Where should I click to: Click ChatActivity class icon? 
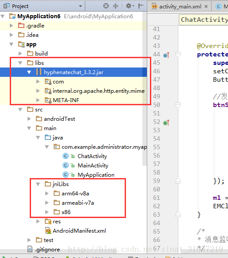pos(66,156)
